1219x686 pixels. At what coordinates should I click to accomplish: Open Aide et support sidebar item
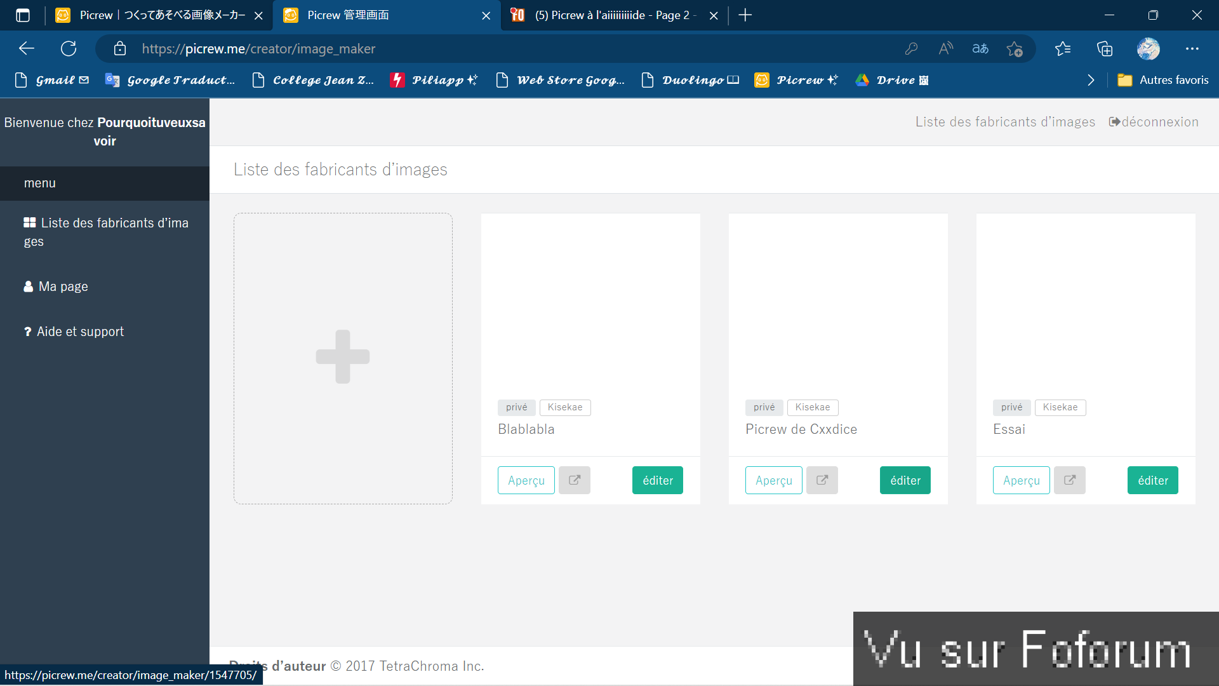tap(80, 332)
